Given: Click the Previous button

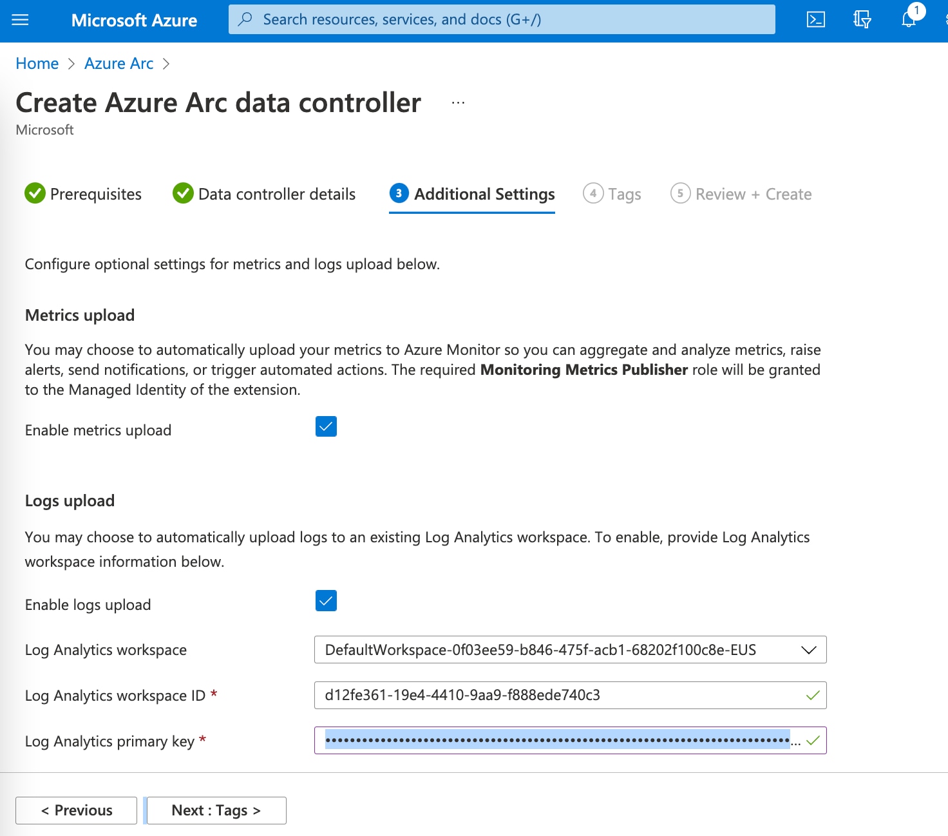Looking at the screenshot, I should (x=76, y=810).
